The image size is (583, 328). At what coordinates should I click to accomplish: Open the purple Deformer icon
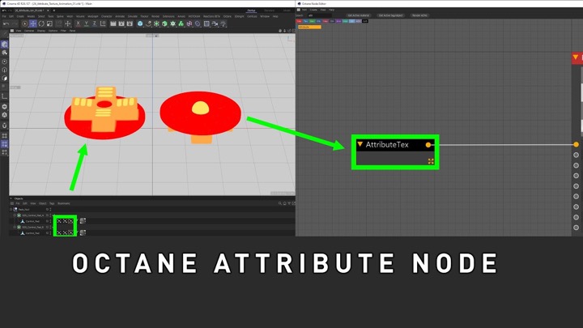(x=189, y=23)
